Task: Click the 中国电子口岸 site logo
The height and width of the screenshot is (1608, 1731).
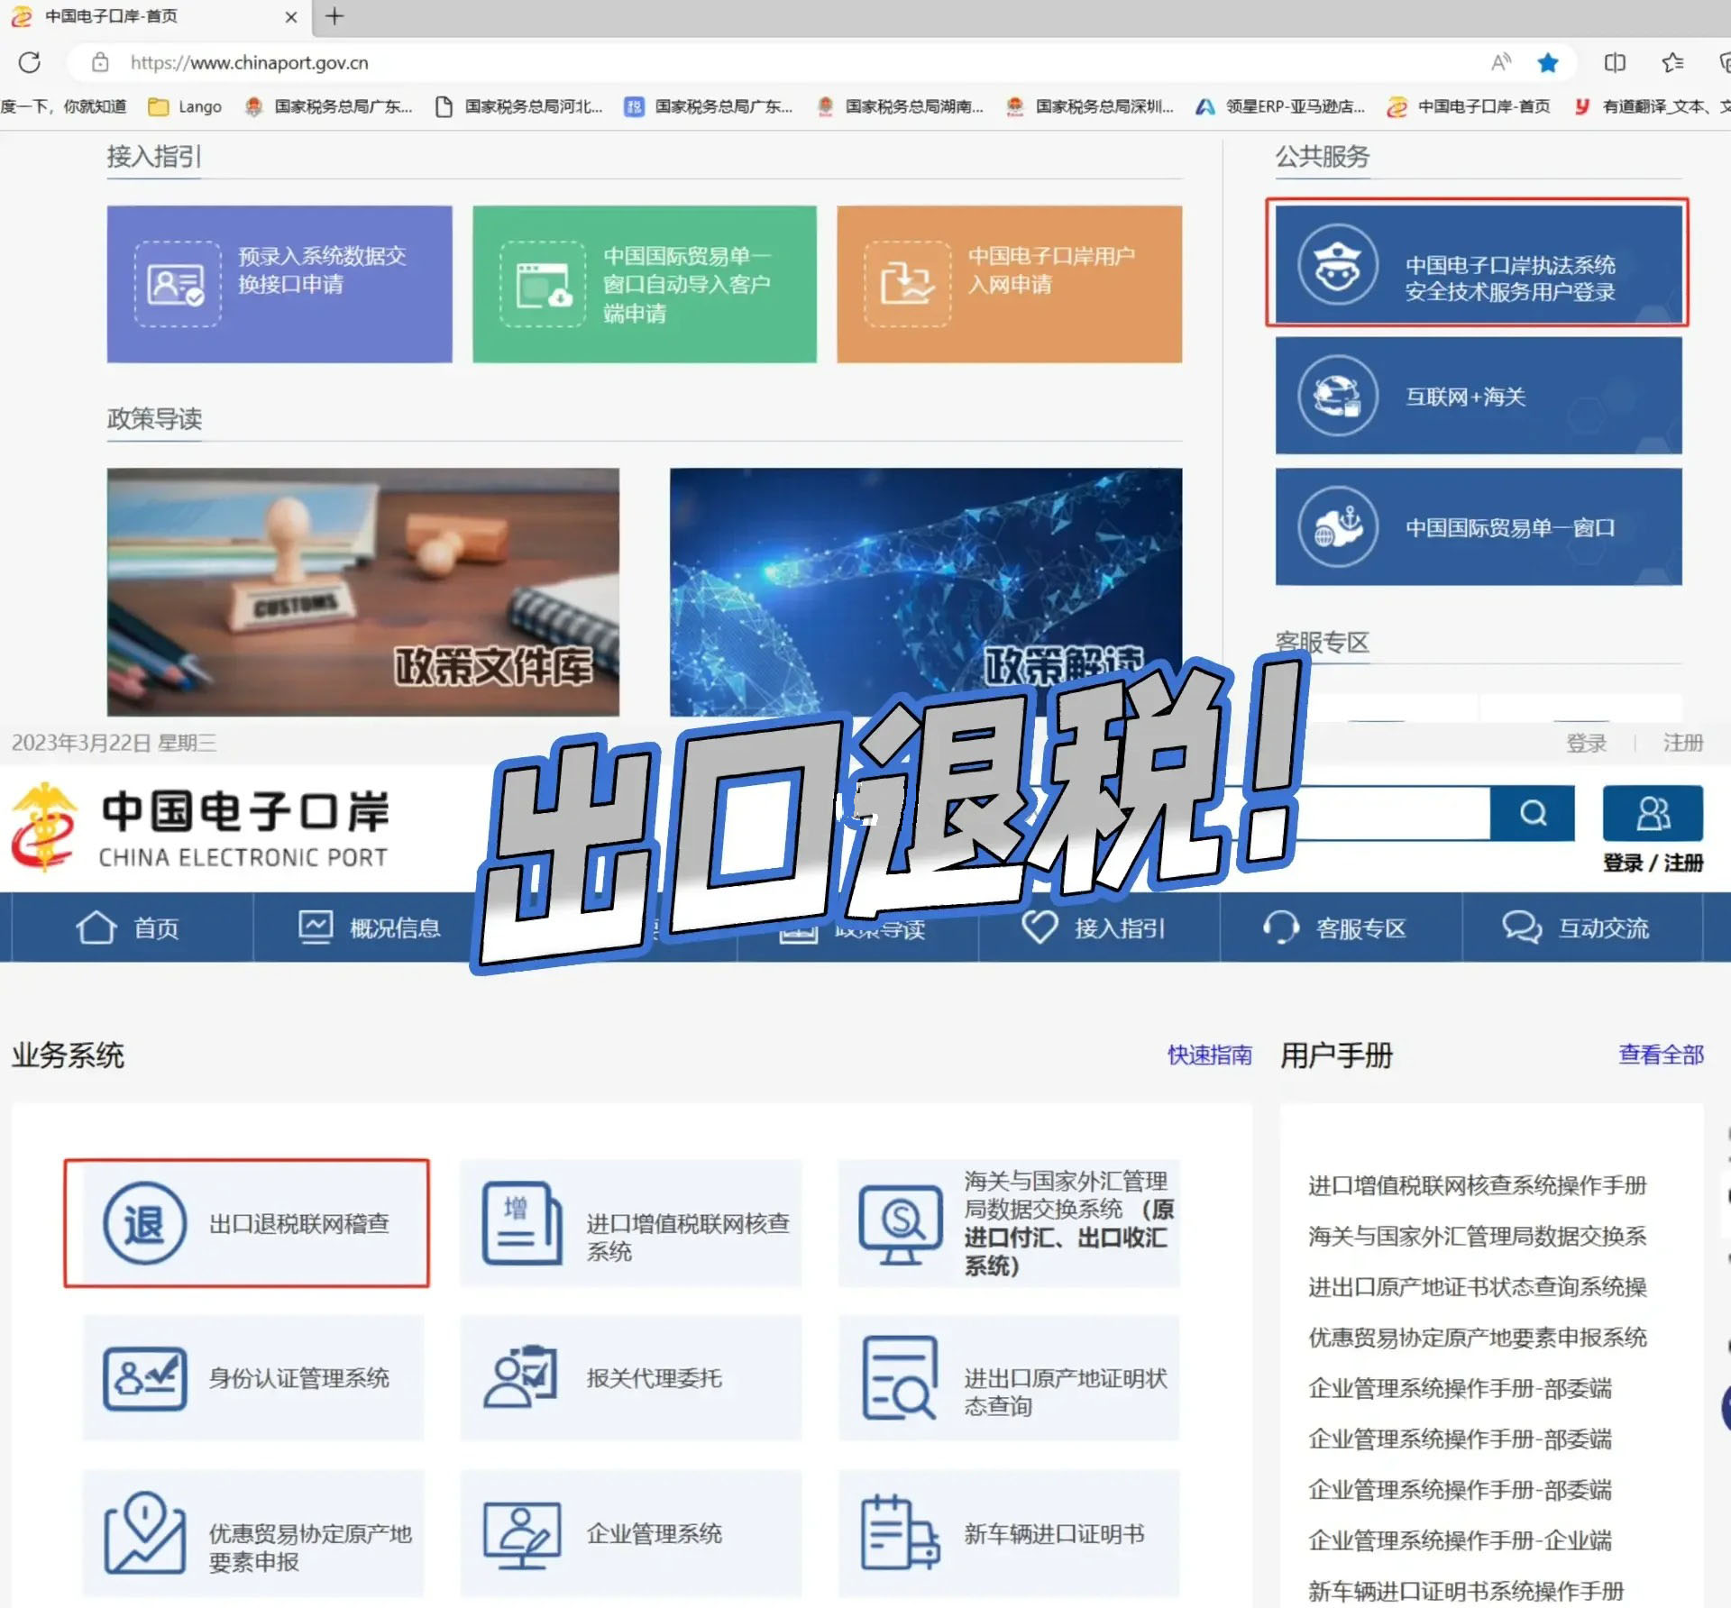Action: pyautogui.click(x=200, y=827)
